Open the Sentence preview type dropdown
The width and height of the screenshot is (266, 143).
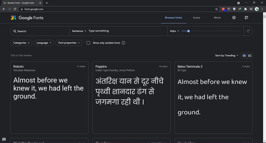tap(79, 31)
